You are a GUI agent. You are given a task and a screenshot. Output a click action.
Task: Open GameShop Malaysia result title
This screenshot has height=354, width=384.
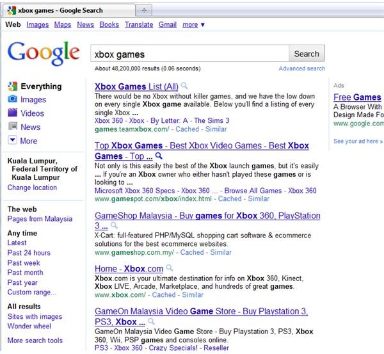pyautogui.click(x=207, y=220)
